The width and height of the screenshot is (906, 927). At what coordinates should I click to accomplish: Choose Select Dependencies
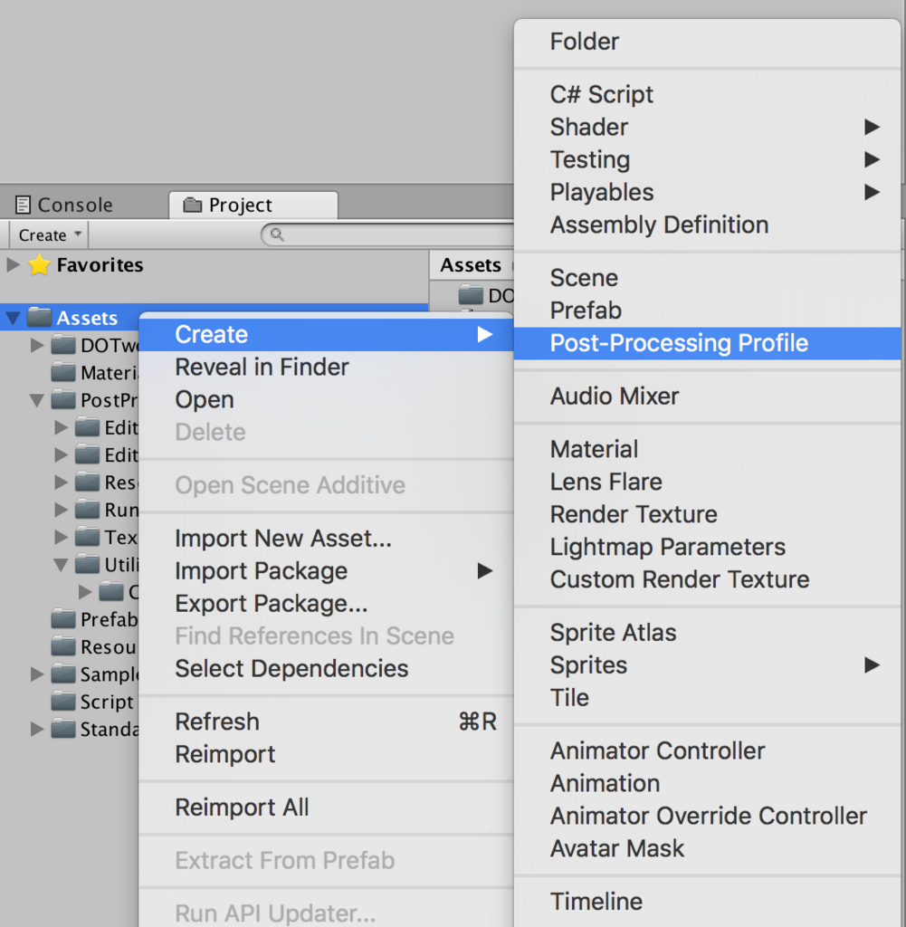pos(326,669)
